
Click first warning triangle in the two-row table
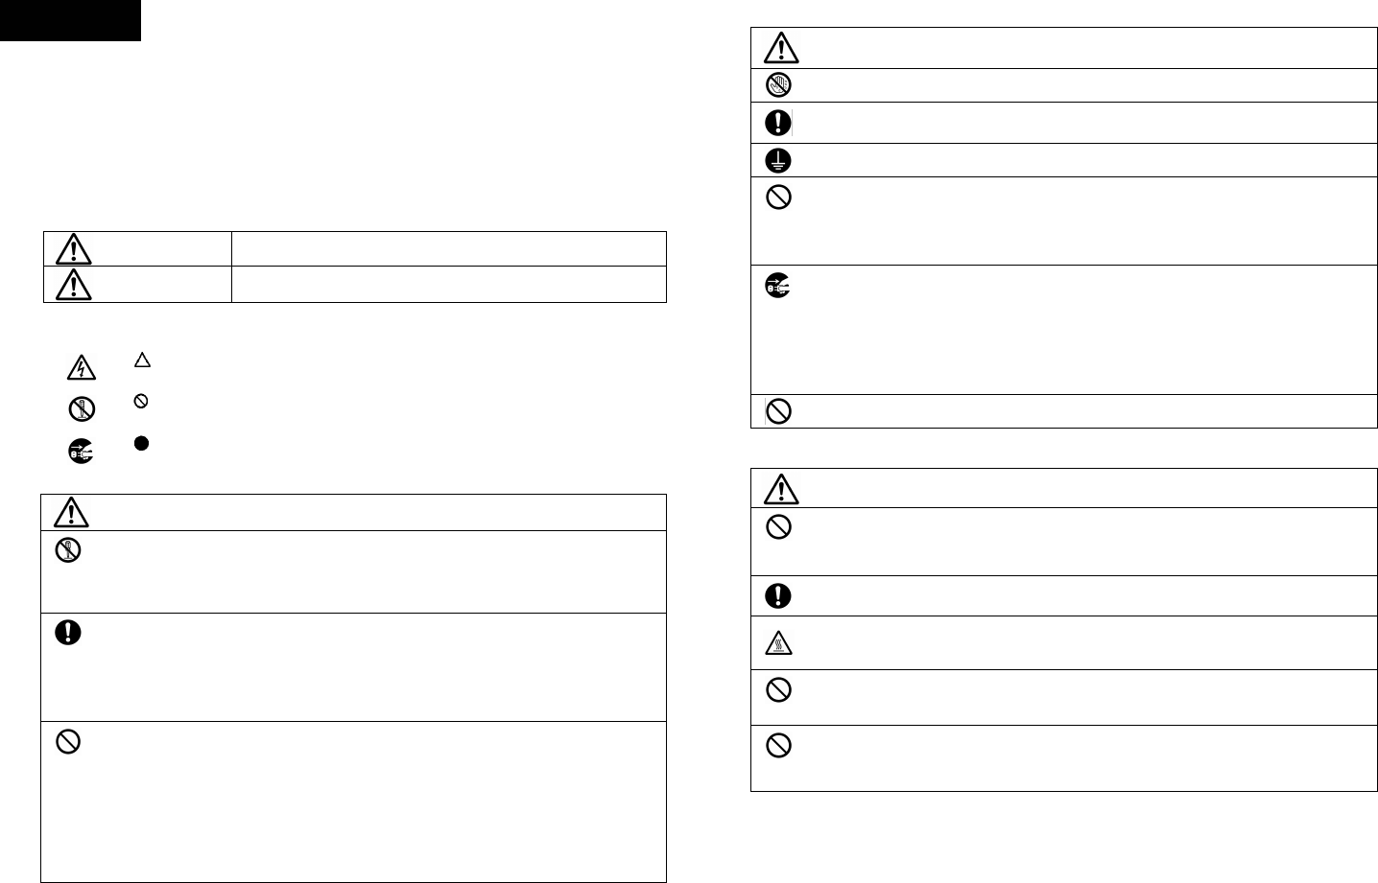click(x=73, y=249)
